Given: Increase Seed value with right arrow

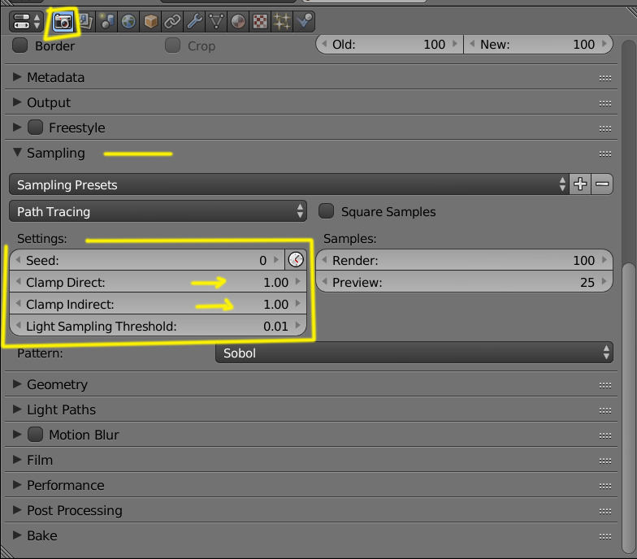Looking at the screenshot, I should point(276,259).
